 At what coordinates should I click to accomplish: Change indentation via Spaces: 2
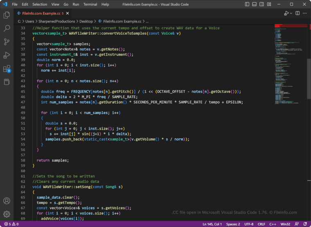click(233, 224)
